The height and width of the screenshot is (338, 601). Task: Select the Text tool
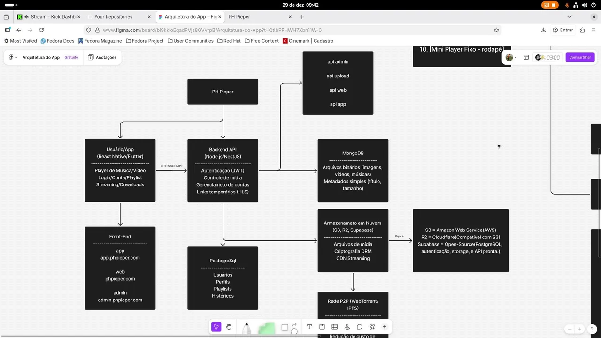click(309, 327)
